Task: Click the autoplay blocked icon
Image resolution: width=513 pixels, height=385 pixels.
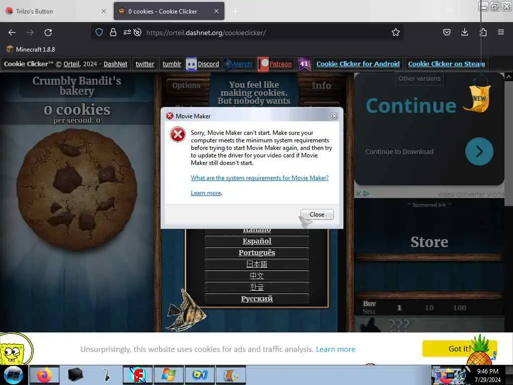Action: tap(137, 32)
